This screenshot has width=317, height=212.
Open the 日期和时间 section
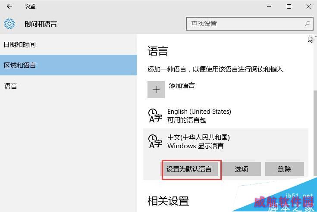click(69, 44)
